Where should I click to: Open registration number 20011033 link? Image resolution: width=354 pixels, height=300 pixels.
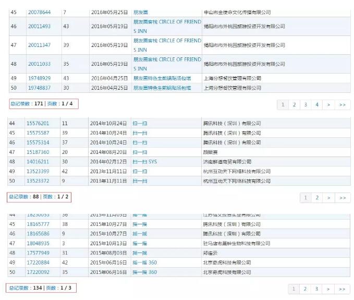tap(39, 64)
